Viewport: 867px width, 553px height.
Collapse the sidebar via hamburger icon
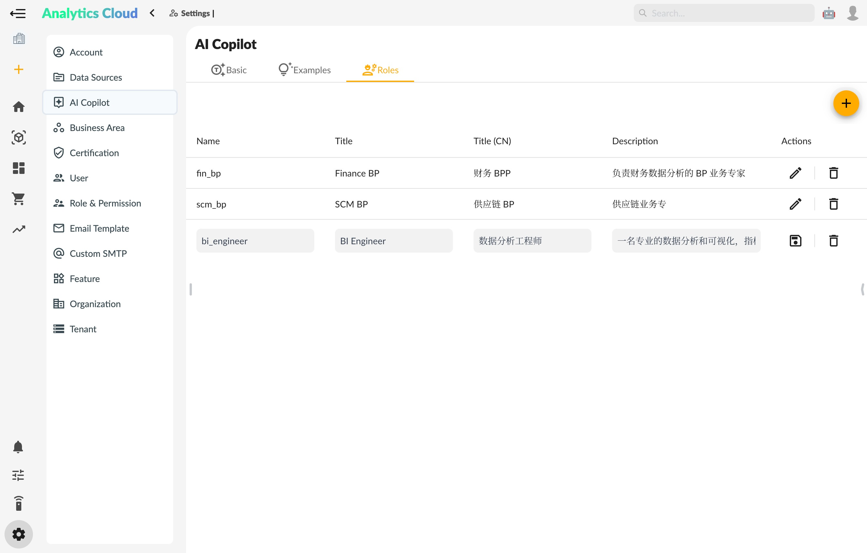point(18,13)
